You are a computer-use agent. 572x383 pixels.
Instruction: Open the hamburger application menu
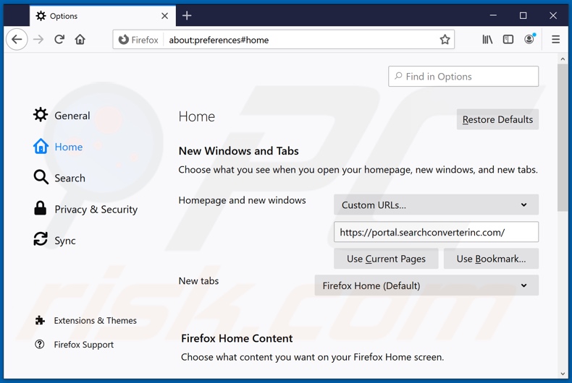click(x=555, y=40)
